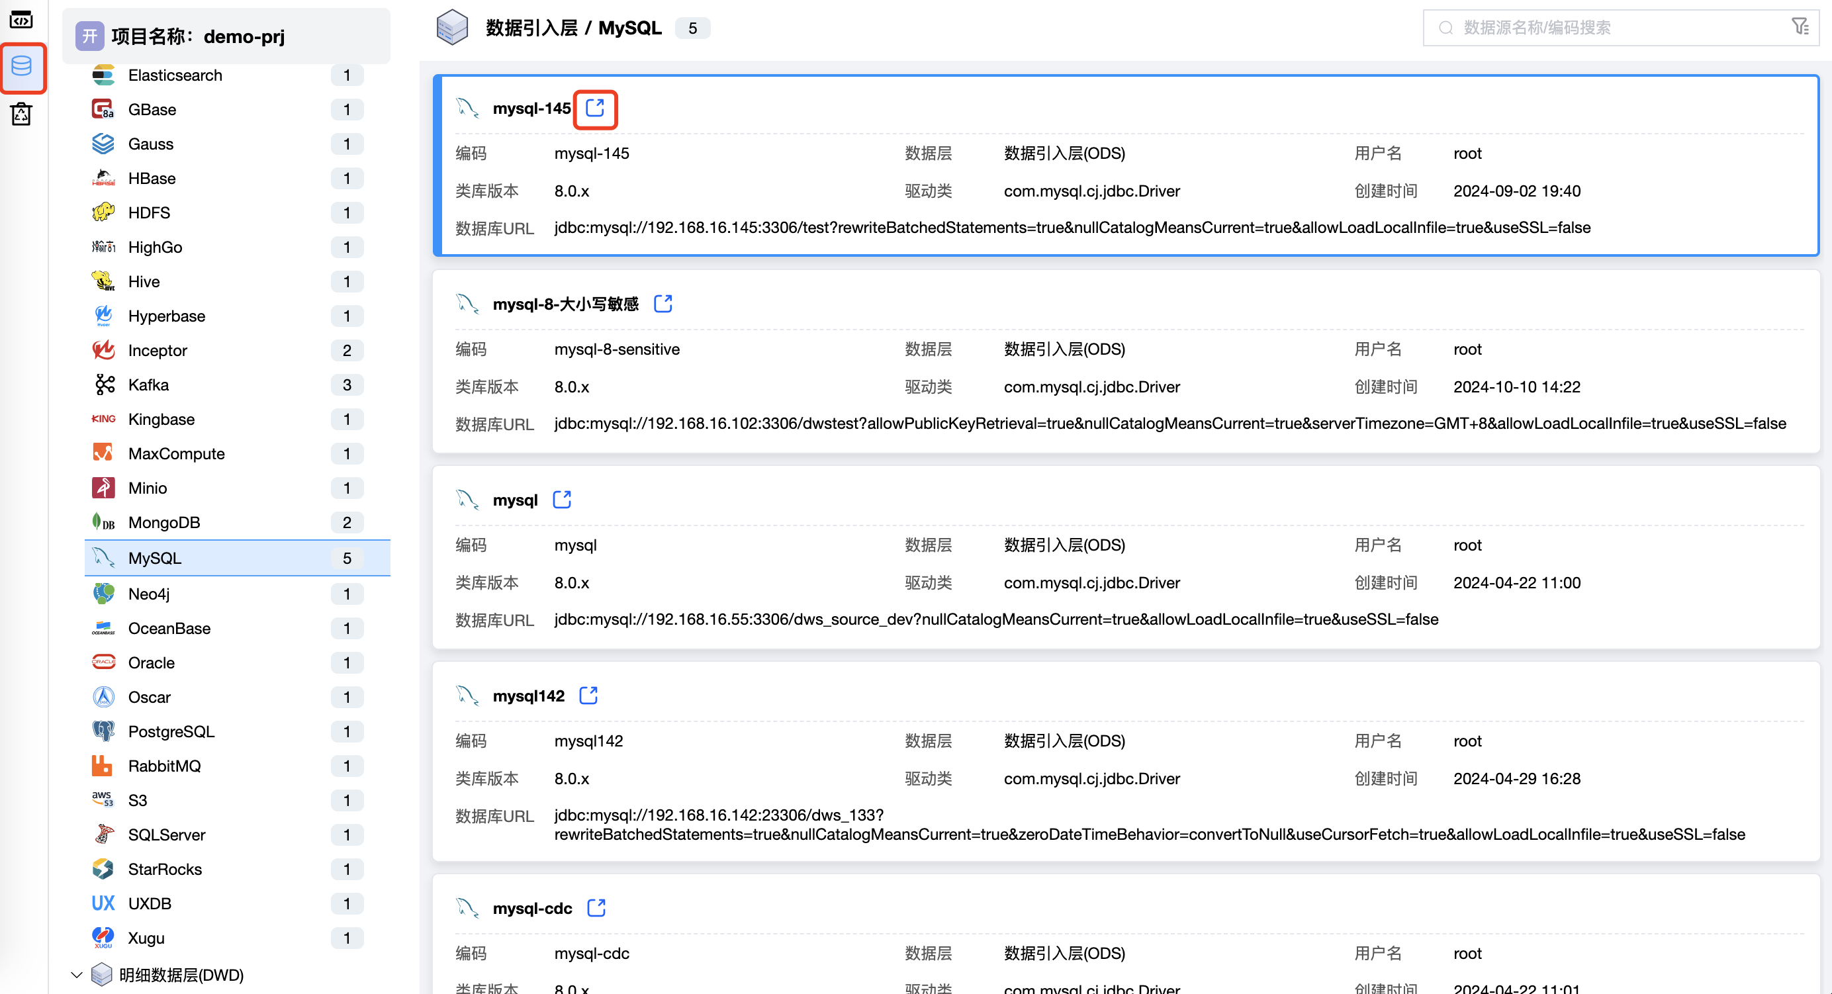Image resolution: width=1832 pixels, height=994 pixels.
Task: Select the datasource database icon in left rail
Action: click(x=23, y=67)
